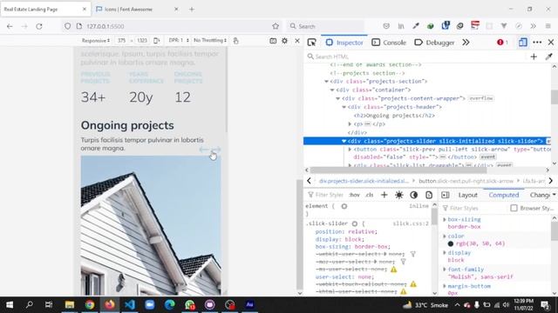Reload the current page
The height and width of the screenshot is (313, 558).
(x=39, y=26)
